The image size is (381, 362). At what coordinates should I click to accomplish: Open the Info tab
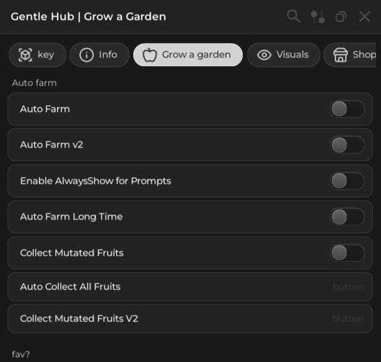(99, 55)
